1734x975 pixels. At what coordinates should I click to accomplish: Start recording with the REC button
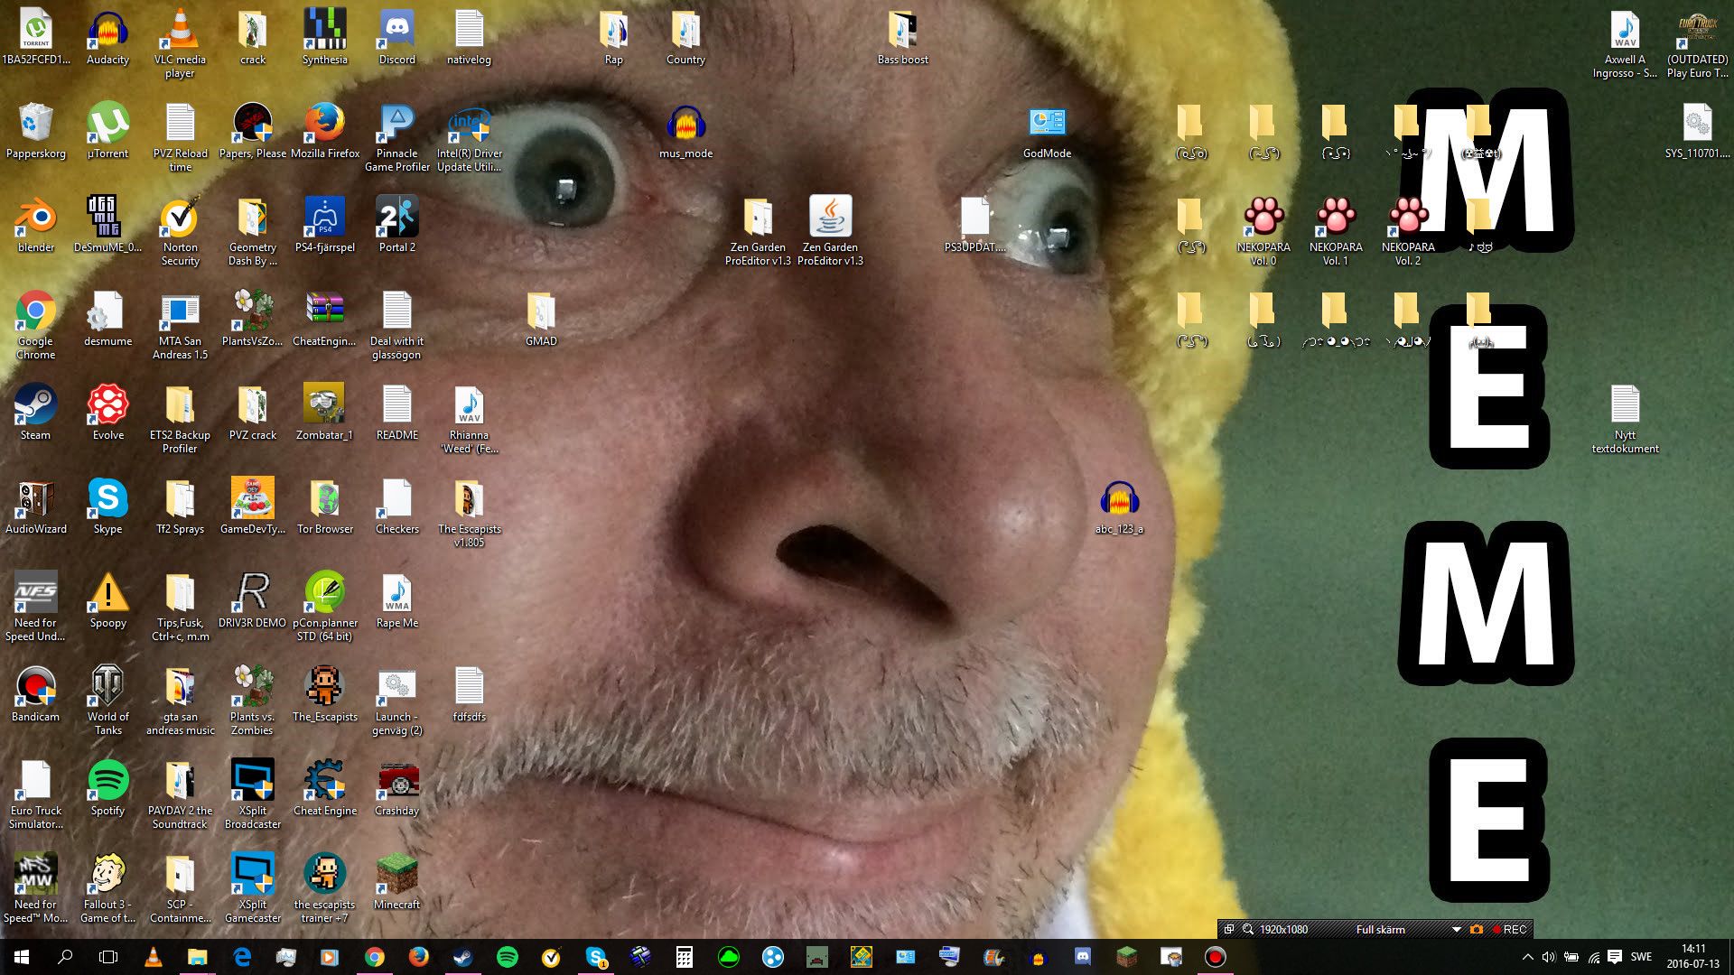pos(1510,929)
